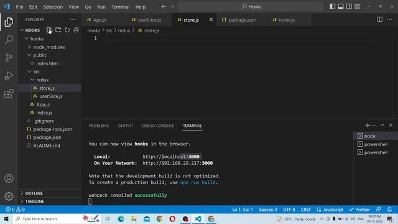
Task: Collapse the redux folder
Action: 32,80
